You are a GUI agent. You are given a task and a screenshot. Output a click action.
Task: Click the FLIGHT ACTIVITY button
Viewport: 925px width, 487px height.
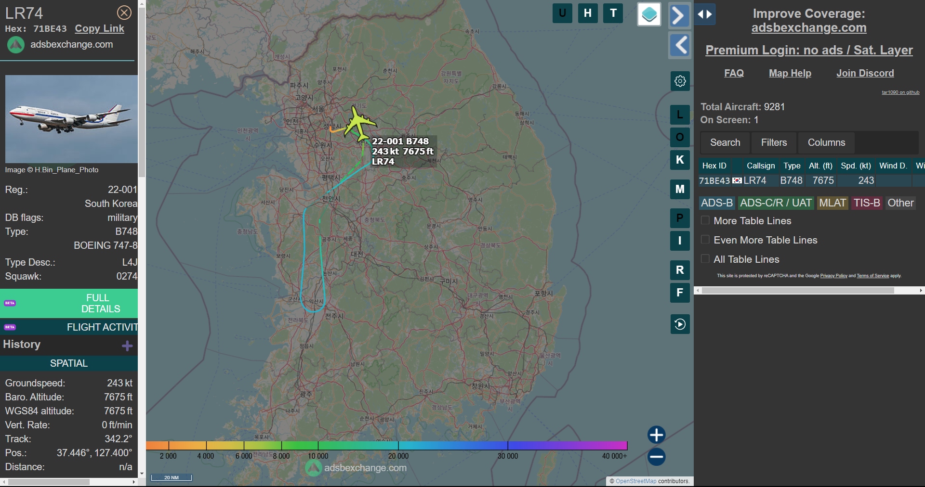(x=69, y=327)
